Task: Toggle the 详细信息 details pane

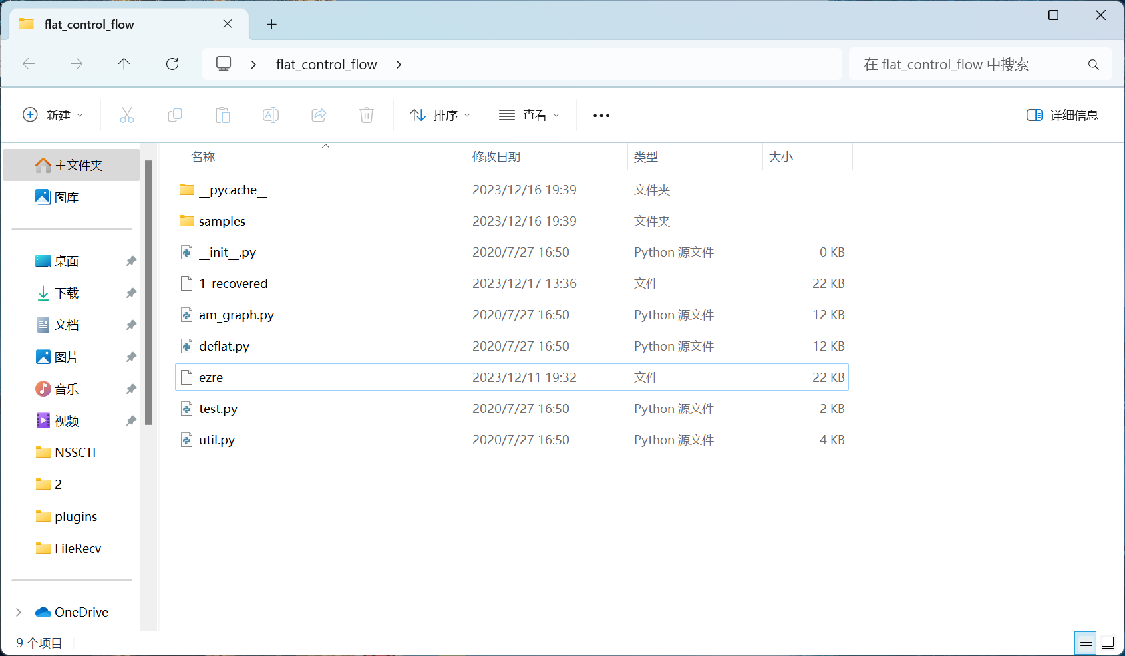Action: [1062, 115]
